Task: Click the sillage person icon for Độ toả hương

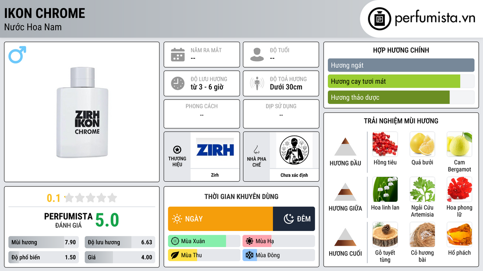Action: pyautogui.click(x=257, y=83)
